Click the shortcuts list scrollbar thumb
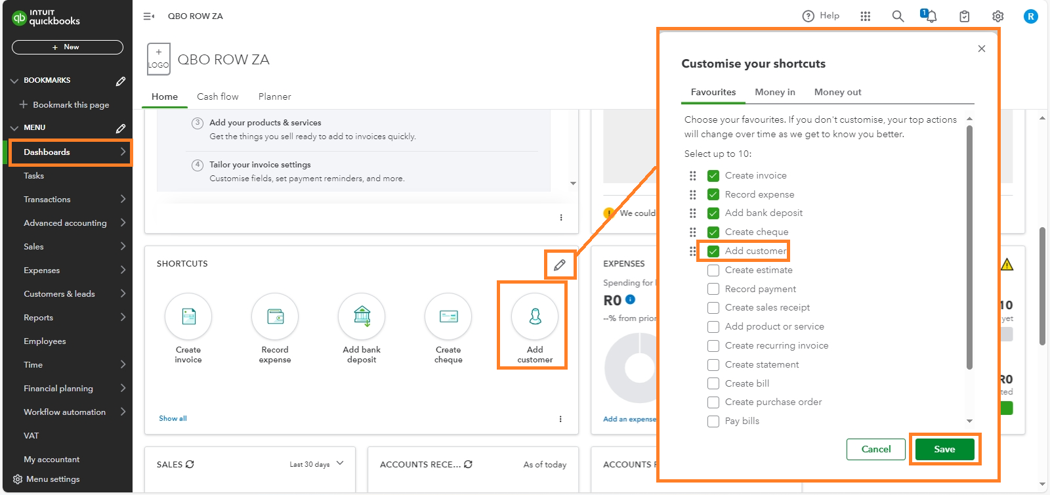The width and height of the screenshot is (1050, 495). pos(970,247)
